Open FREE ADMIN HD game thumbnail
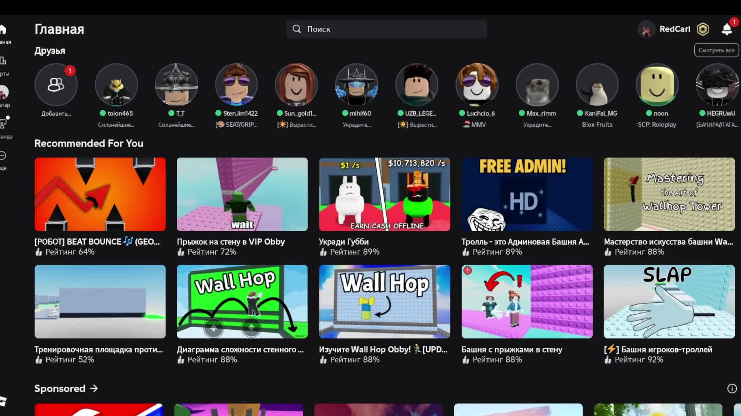This screenshot has height=416, width=741. (527, 194)
